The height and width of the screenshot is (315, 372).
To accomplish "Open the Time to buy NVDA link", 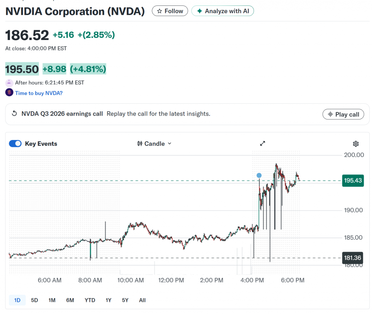I will tap(39, 93).
